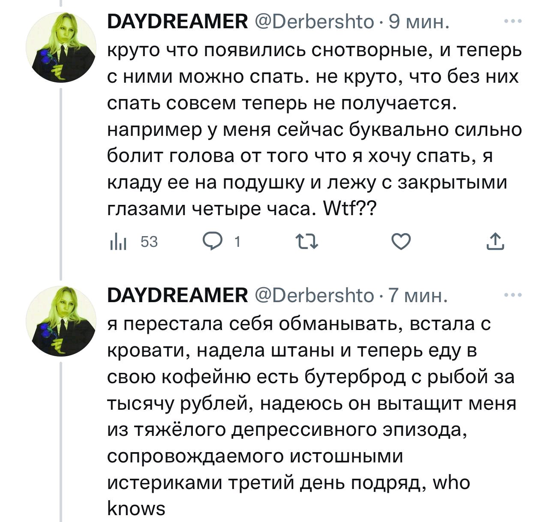
Task: Click the "9 мин." timestamp
Action: pyautogui.click(x=419, y=21)
